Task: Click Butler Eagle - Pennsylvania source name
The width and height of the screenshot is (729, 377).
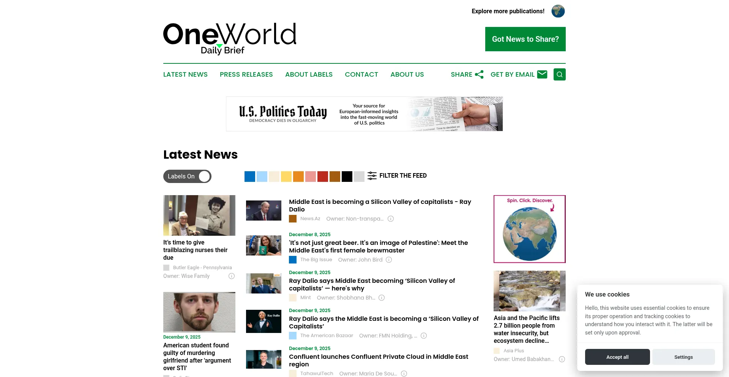Action: pyautogui.click(x=202, y=268)
